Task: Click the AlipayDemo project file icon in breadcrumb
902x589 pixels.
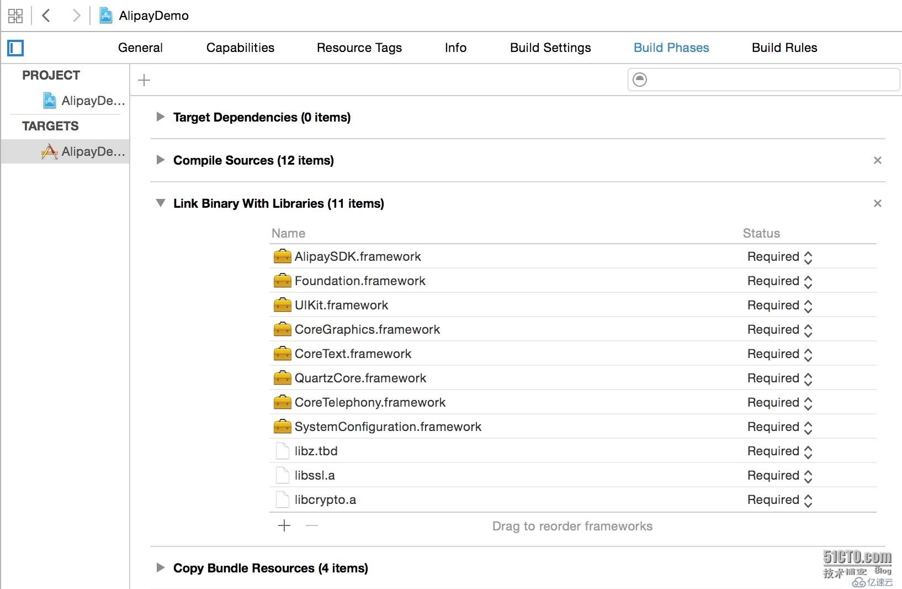Action: point(106,15)
